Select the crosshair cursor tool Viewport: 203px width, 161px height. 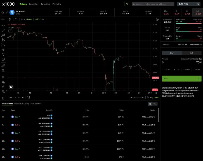(x=3, y=25)
